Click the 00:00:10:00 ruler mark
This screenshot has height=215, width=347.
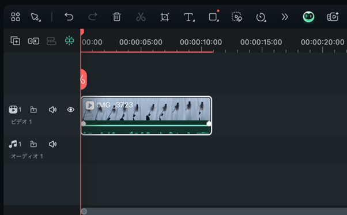[201, 42]
